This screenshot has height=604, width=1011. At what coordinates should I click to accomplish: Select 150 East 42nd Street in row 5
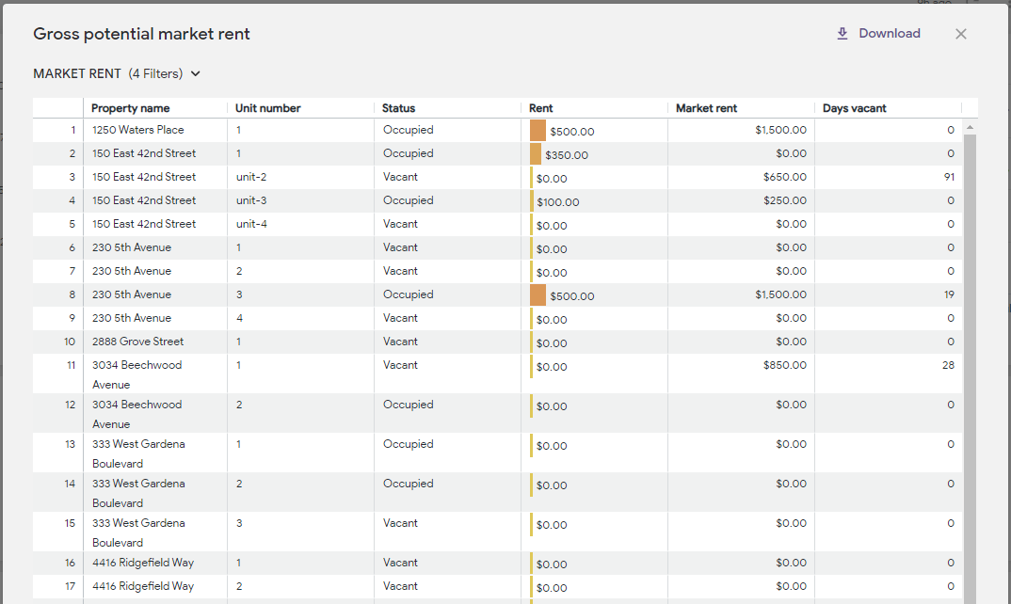pyautogui.click(x=154, y=224)
